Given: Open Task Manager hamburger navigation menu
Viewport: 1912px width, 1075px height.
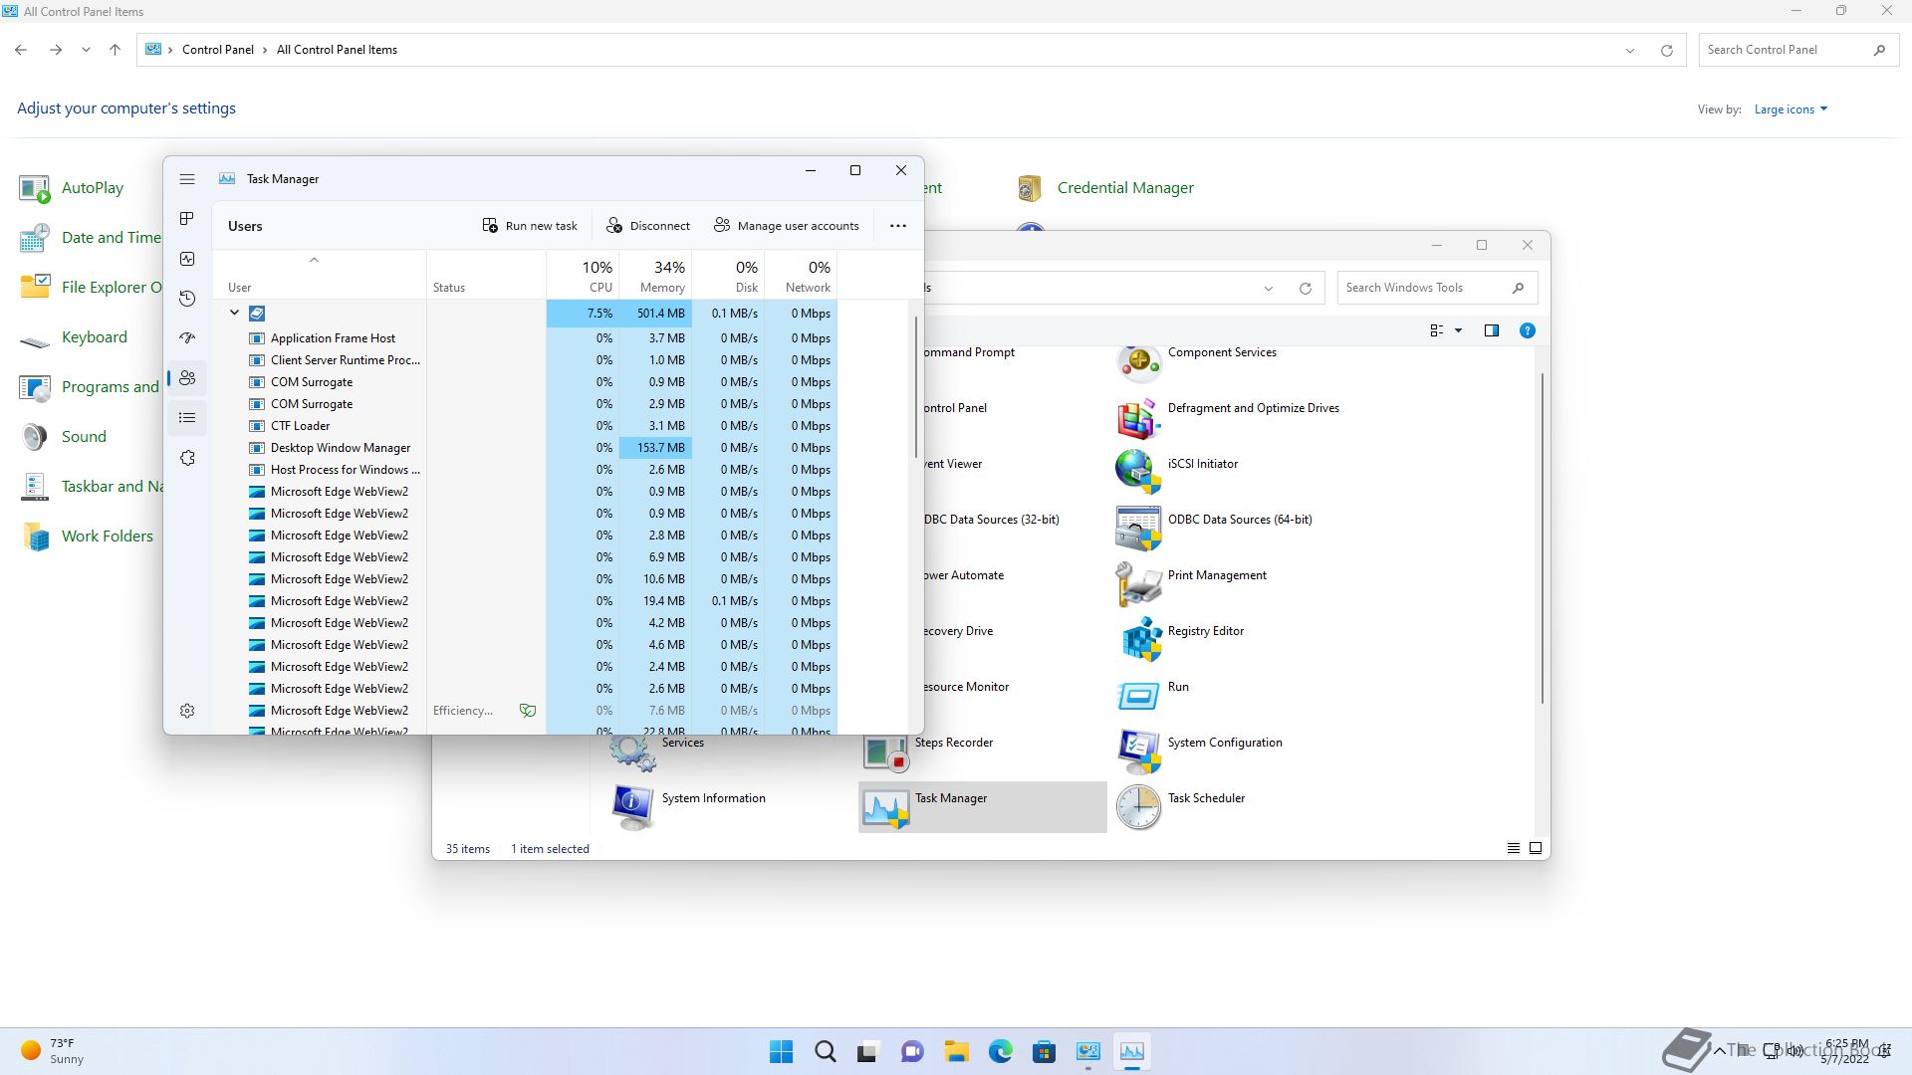Looking at the screenshot, I should pos(187,179).
